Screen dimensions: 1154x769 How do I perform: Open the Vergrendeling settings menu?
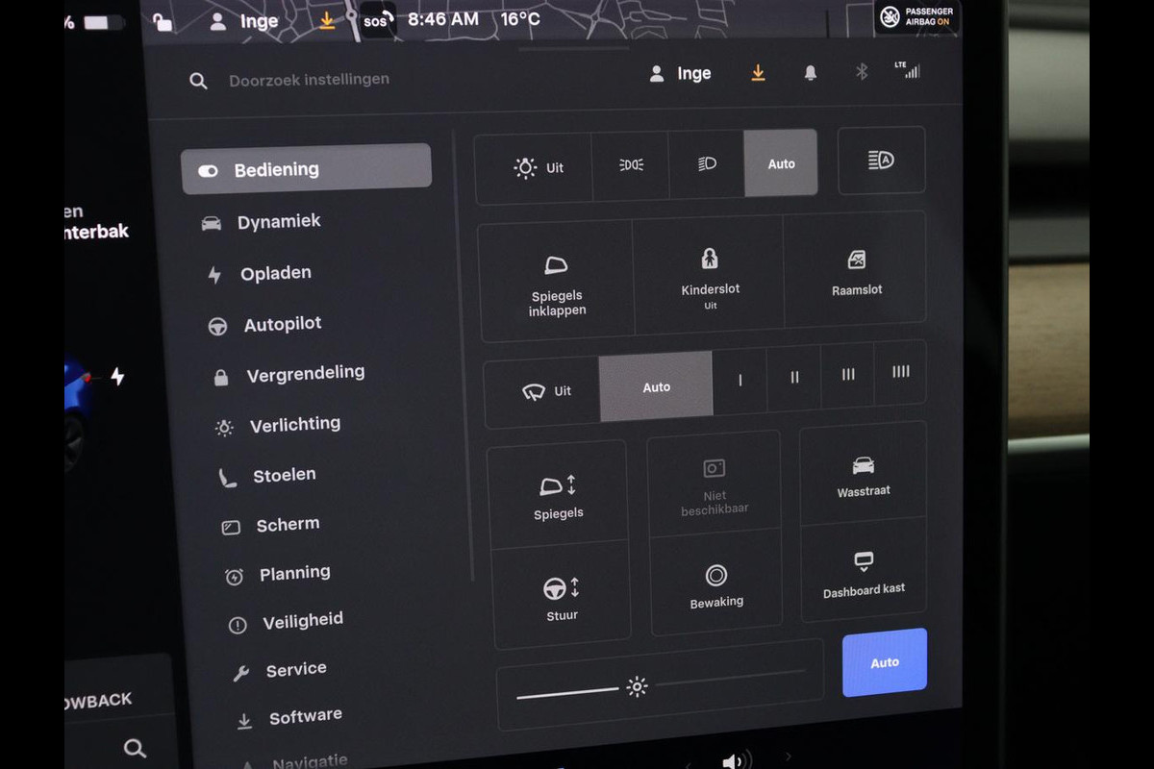point(305,375)
